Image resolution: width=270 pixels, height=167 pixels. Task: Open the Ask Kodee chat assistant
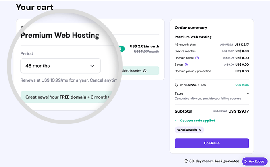pos(255,161)
